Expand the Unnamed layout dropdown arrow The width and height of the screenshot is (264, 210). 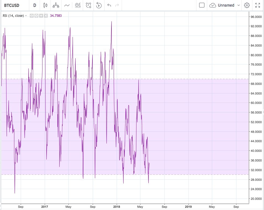coord(238,6)
